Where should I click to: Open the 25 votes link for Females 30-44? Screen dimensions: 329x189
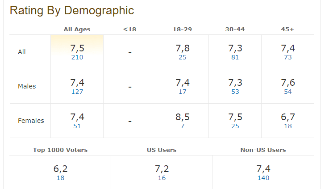tap(235, 126)
